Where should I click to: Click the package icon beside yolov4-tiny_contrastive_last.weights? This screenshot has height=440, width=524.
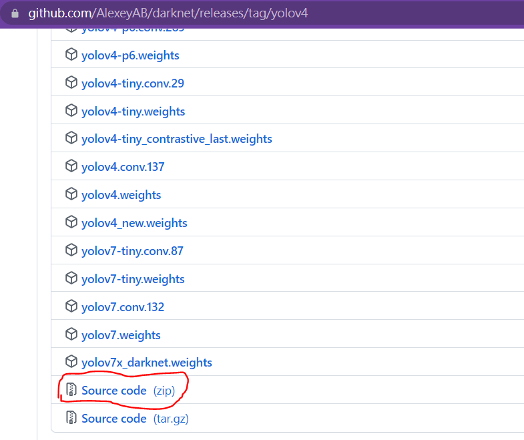[71, 138]
